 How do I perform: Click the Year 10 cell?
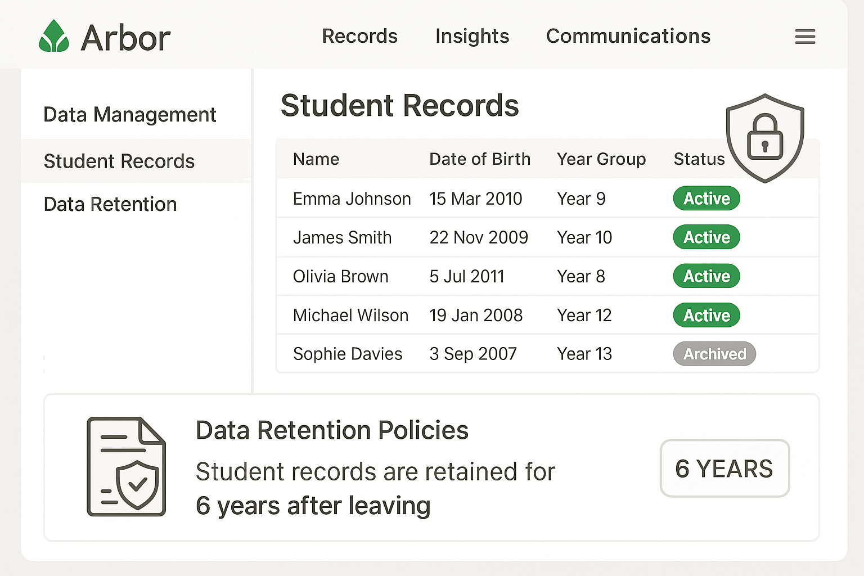click(x=584, y=237)
